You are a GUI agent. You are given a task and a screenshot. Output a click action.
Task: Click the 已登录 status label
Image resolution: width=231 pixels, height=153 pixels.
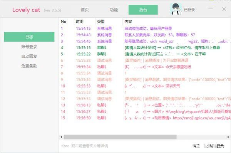tap(189, 10)
